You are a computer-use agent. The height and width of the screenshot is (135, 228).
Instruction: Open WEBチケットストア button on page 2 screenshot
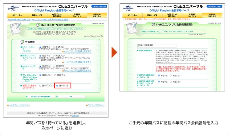pyautogui.click(x=214, y=6)
